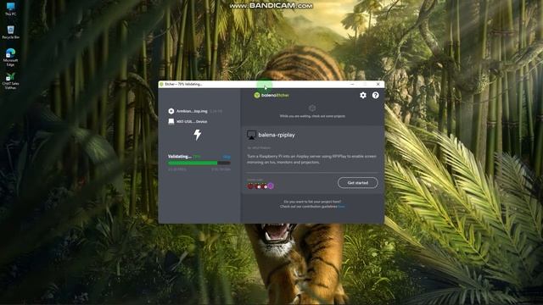
Task: Click the validation progress bar
Action: [199, 163]
